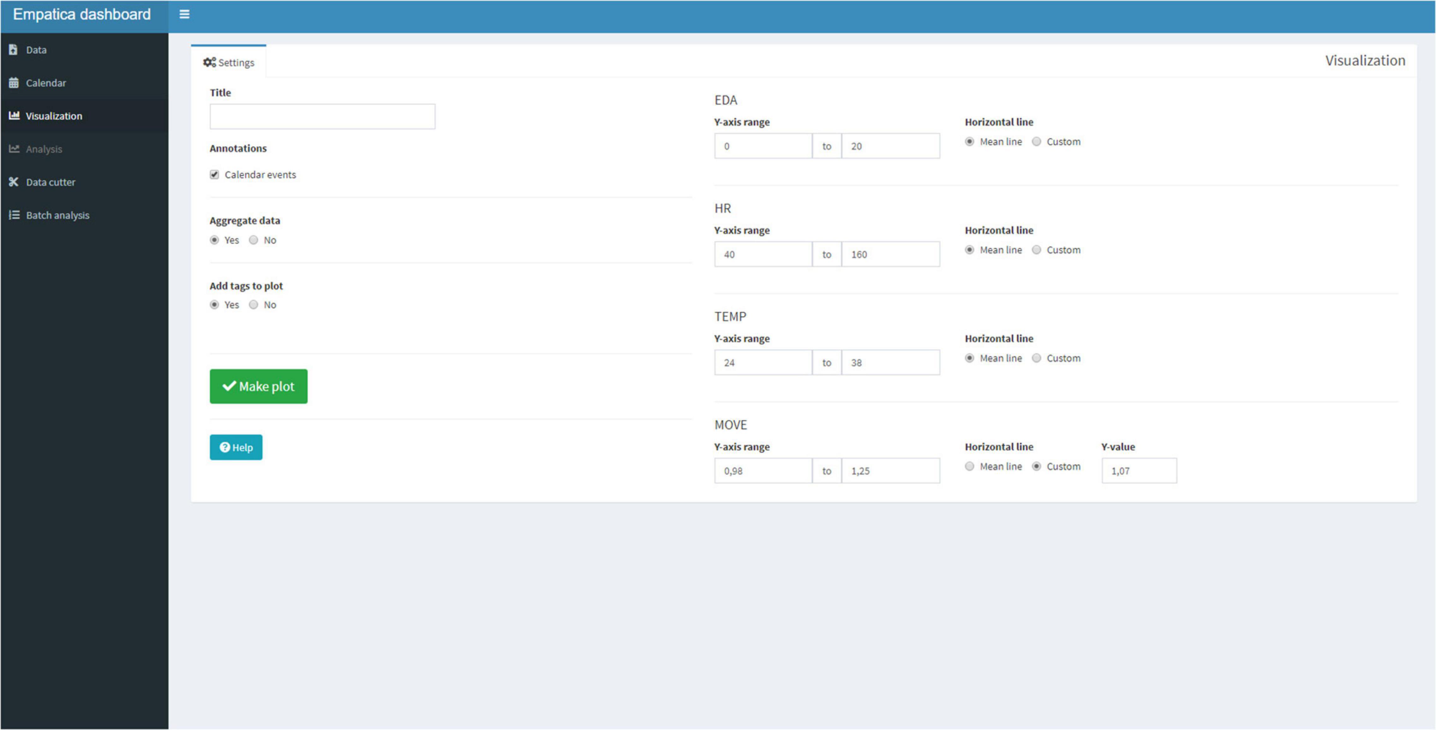Click the Add tags to plot label
Viewport: 1436px width, 730px height.
pyautogui.click(x=246, y=286)
